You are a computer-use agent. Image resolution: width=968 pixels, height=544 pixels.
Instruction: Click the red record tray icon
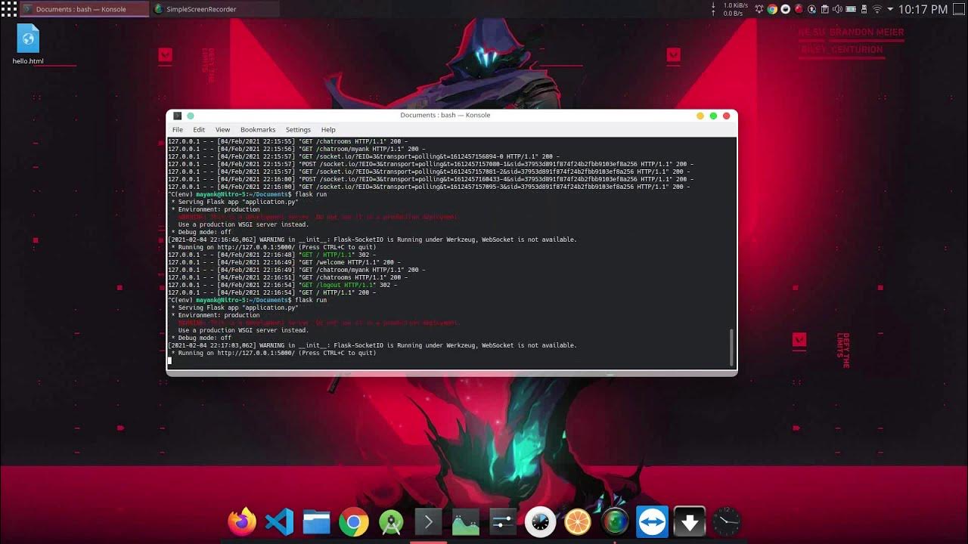click(x=799, y=9)
